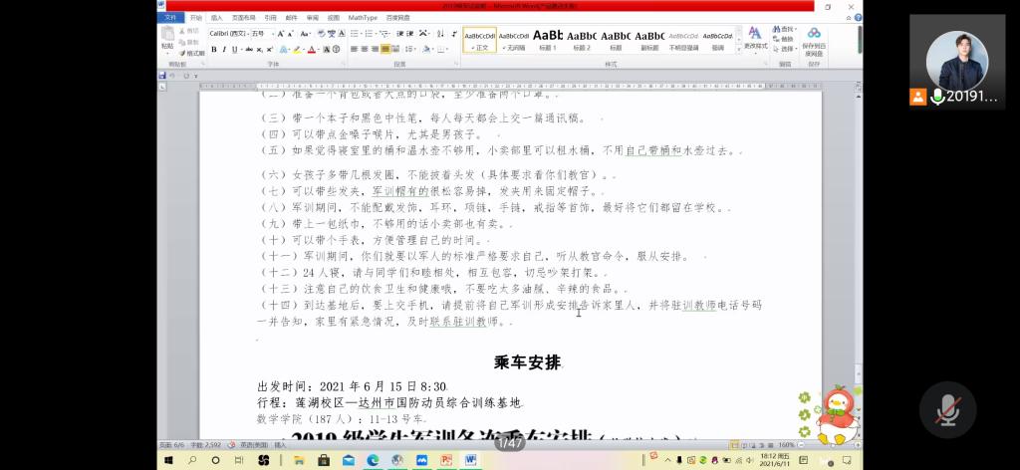Select the Format Painter (格式刷) tool

point(192,53)
